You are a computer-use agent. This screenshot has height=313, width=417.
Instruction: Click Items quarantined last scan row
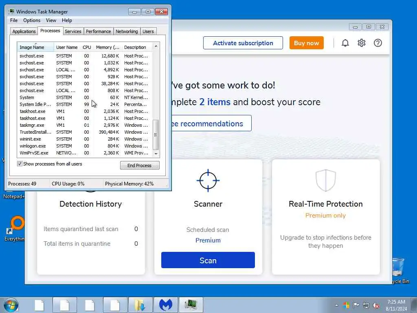click(91, 229)
